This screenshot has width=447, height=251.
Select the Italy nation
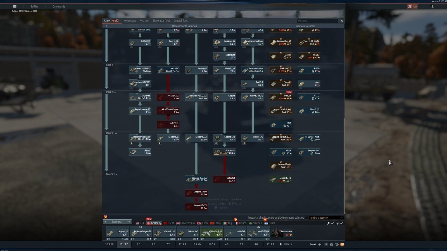click(x=228, y=223)
